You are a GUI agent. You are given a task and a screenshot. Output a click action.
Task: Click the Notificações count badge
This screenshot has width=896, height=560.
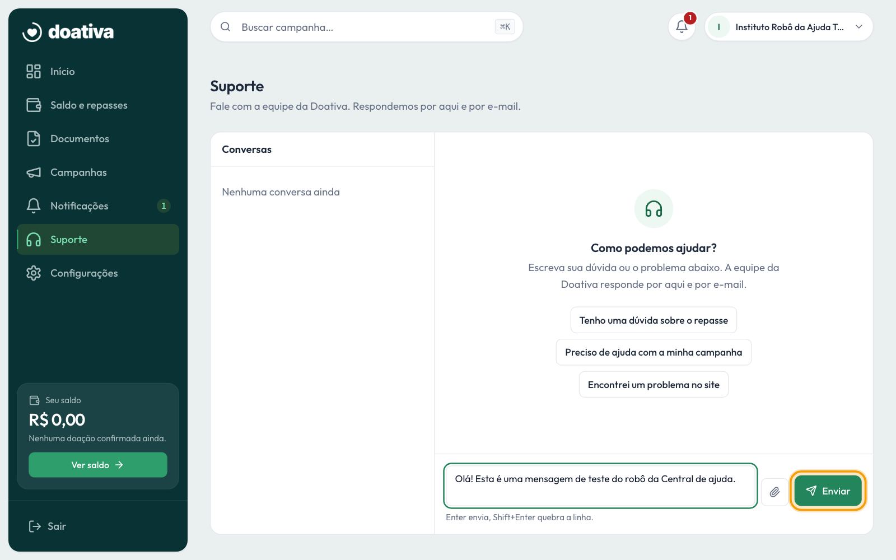coord(164,206)
